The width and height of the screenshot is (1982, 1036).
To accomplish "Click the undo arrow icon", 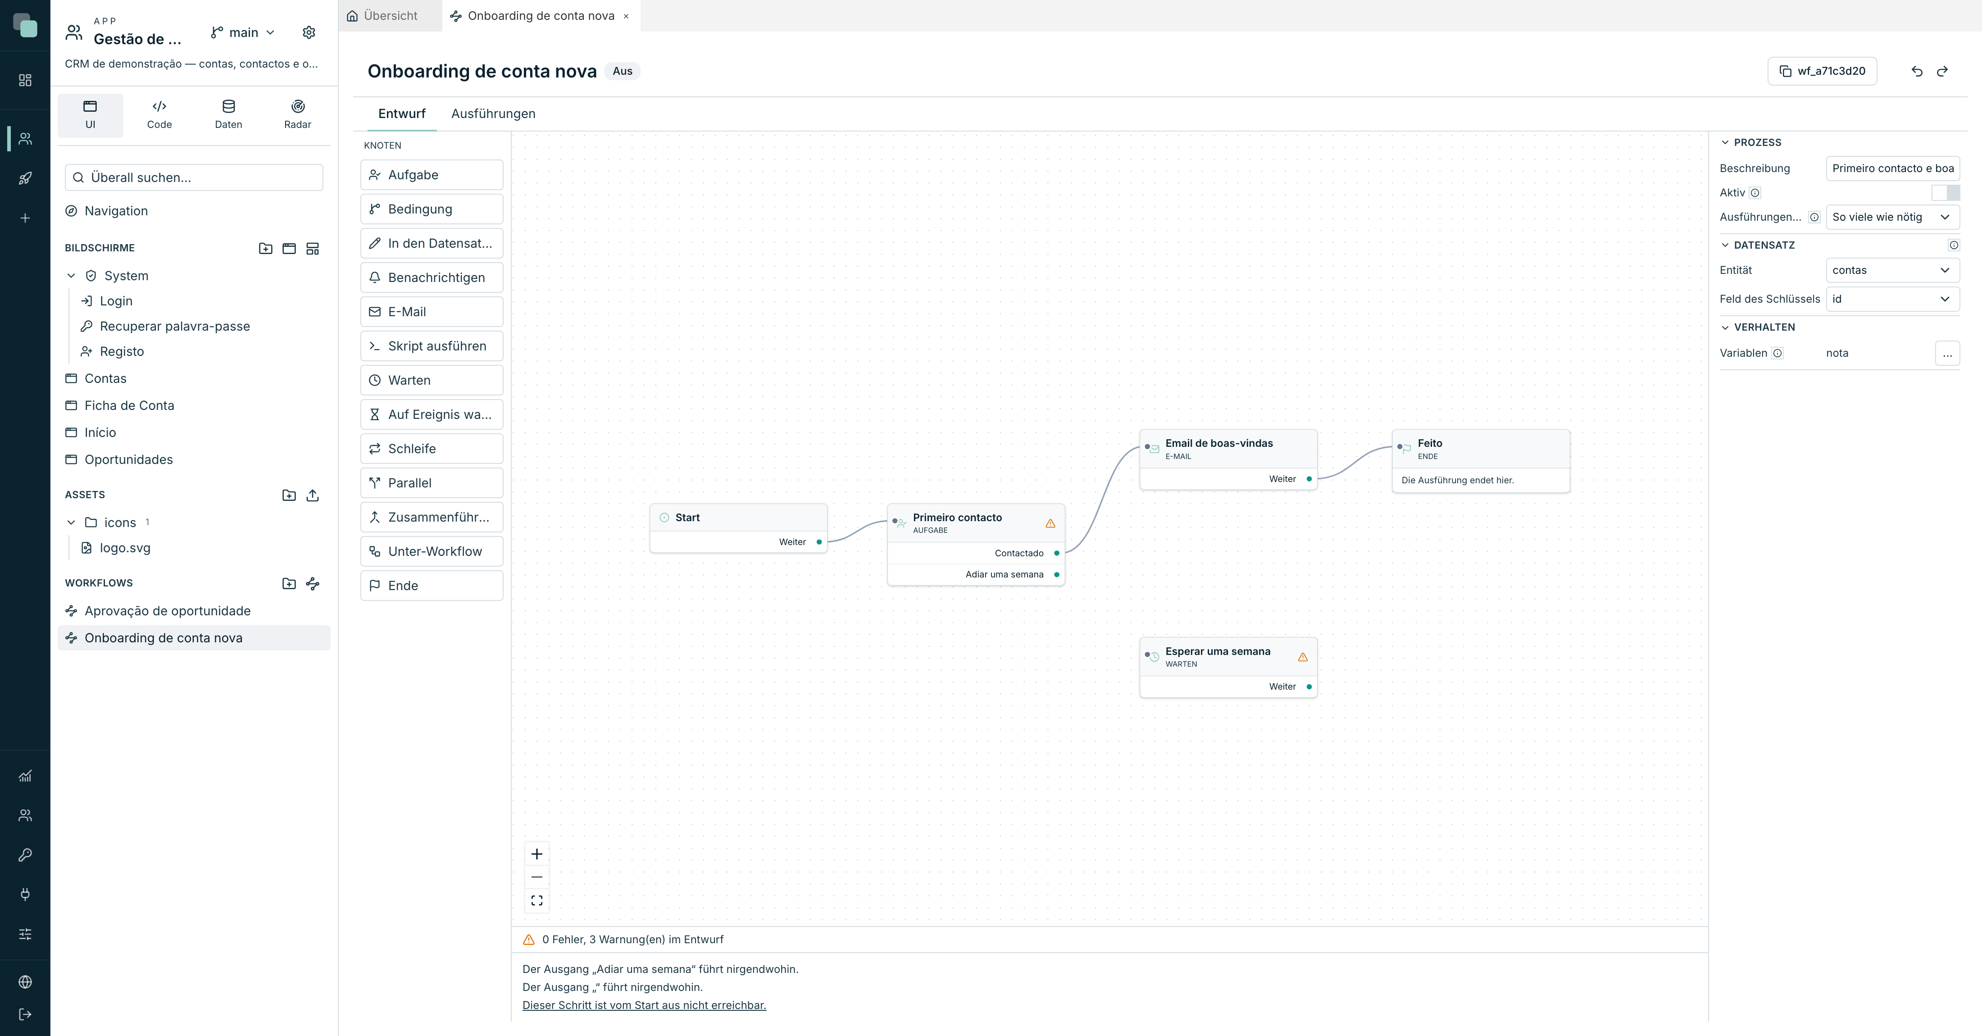I will point(1917,72).
